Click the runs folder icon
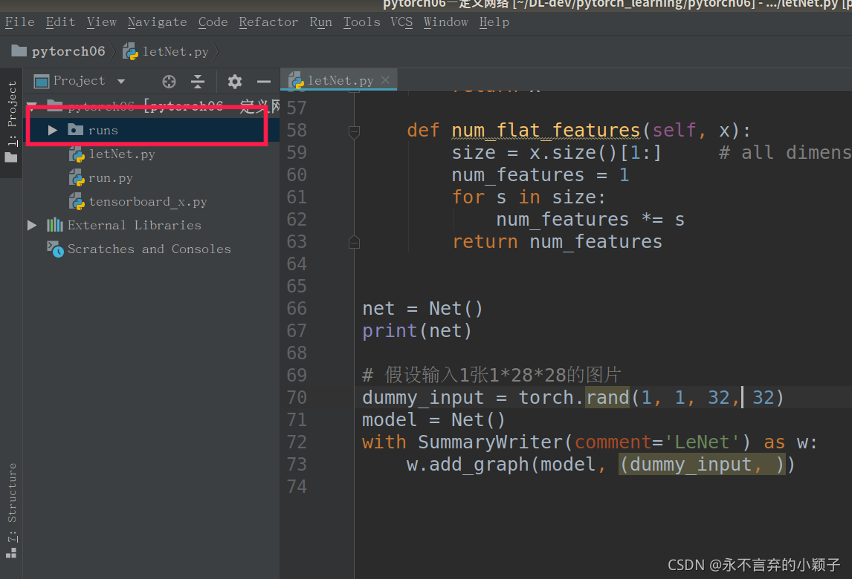The height and width of the screenshot is (579, 852). click(76, 130)
